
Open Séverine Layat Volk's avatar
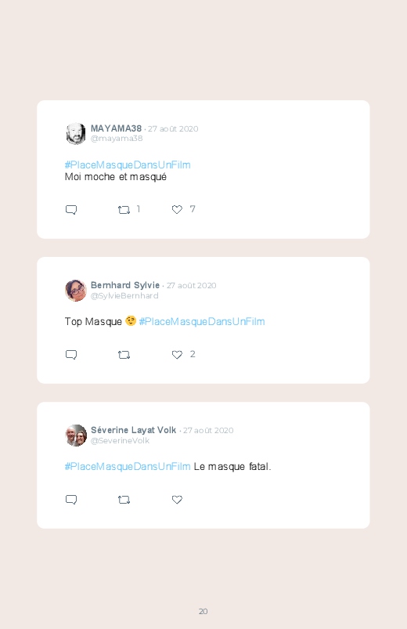click(76, 436)
